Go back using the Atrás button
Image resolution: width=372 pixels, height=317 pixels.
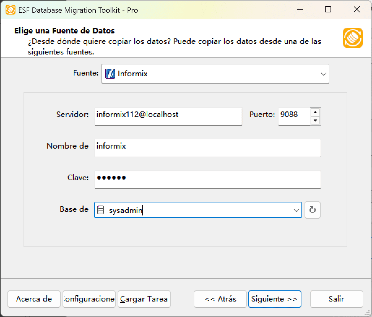pyautogui.click(x=220, y=299)
